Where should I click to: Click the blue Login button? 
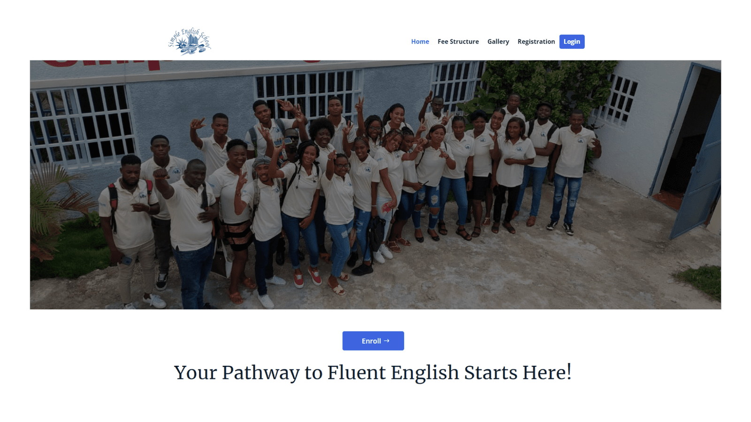point(572,42)
